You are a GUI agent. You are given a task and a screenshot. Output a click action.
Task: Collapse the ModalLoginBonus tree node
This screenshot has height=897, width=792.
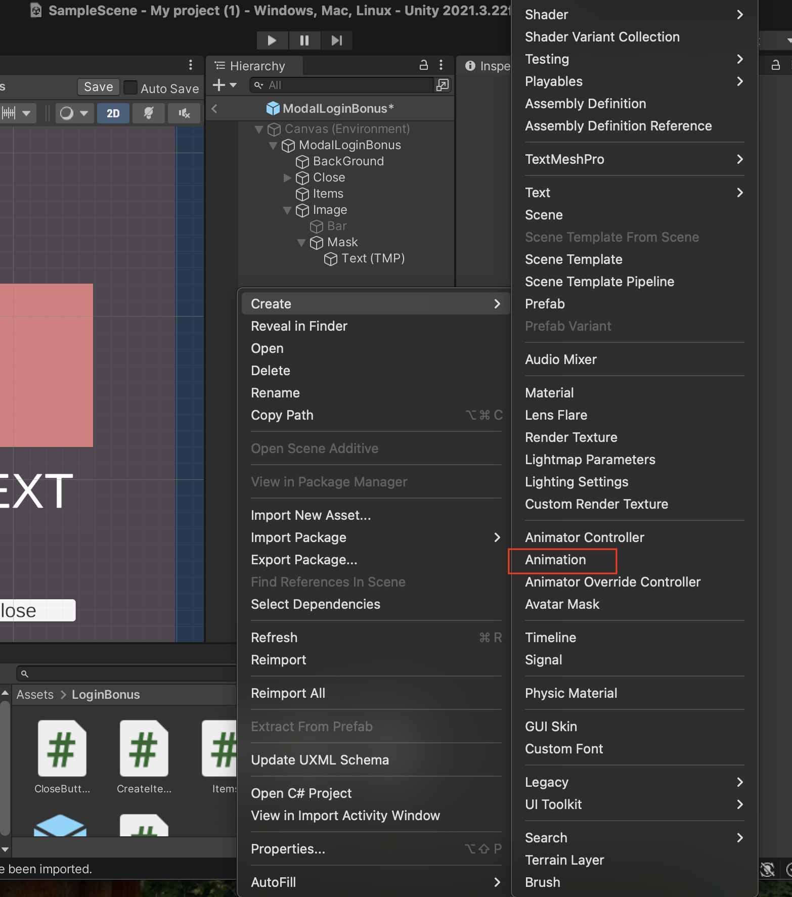pyautogui.click(x=273, y=146)
